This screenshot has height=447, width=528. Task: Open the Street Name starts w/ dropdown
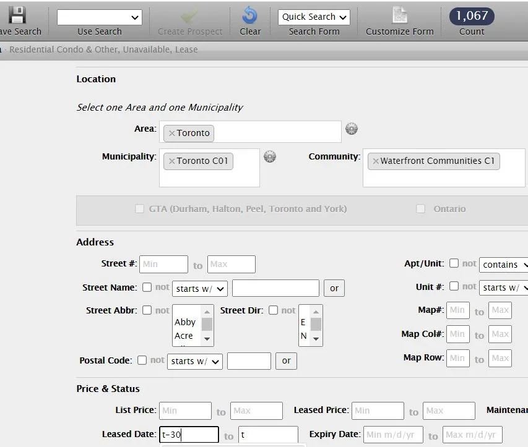pyautogui.click(x=200, y=289)
